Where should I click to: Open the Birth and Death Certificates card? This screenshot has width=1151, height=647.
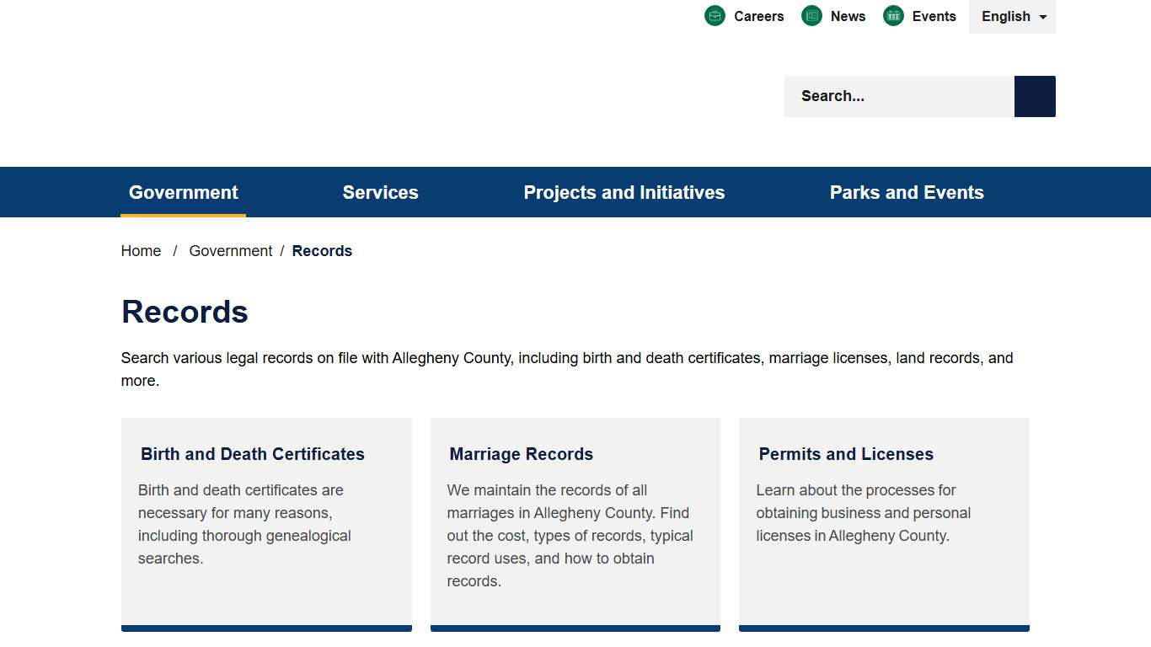[x=253, y=454]
